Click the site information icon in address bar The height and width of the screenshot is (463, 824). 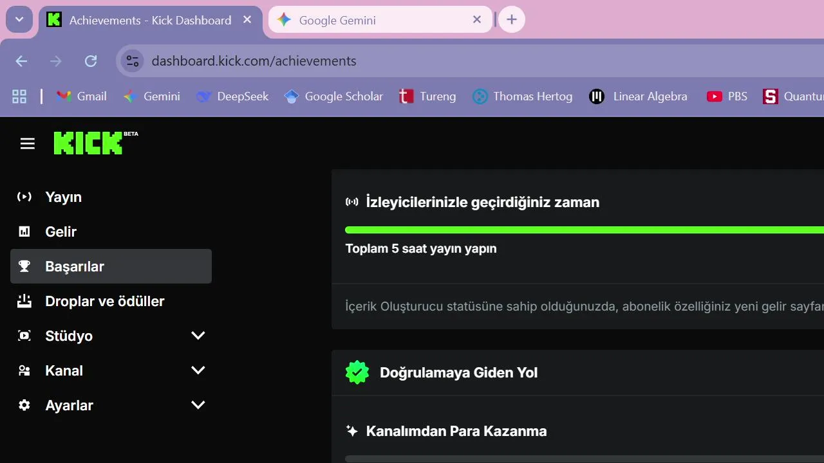coord(133,61)
